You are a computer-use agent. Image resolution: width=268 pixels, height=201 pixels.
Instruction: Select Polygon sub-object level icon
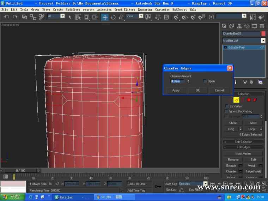249,100
